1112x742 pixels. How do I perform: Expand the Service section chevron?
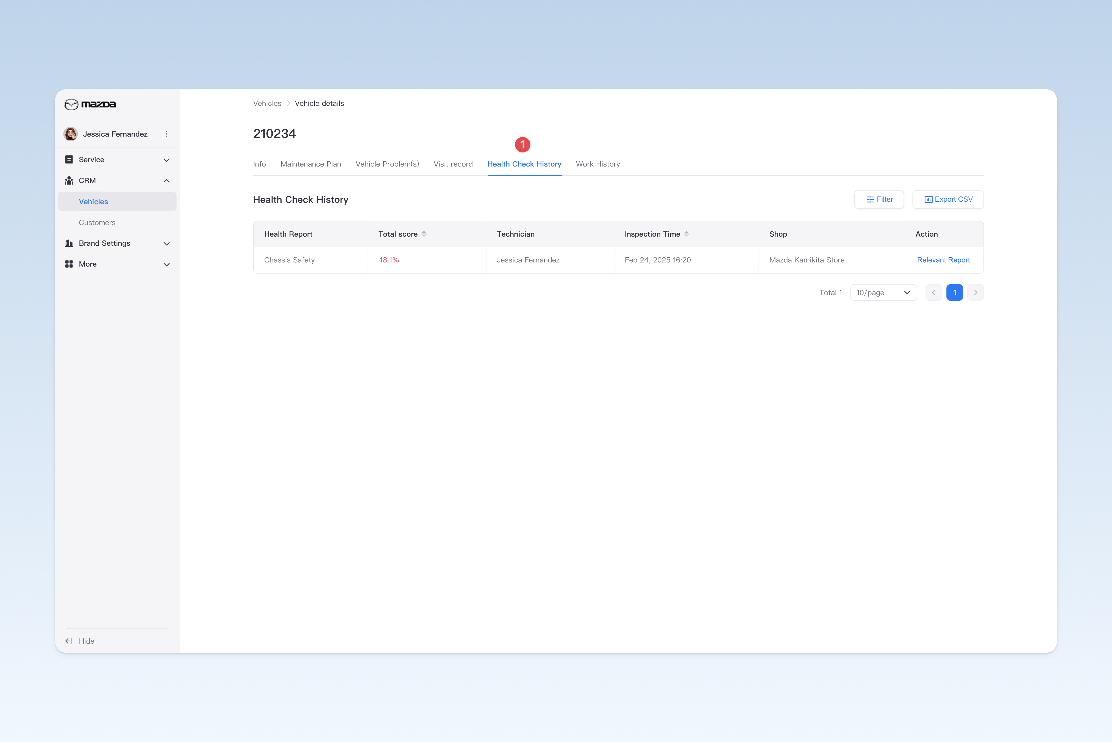pyautogui.click(x=166, y=160)
